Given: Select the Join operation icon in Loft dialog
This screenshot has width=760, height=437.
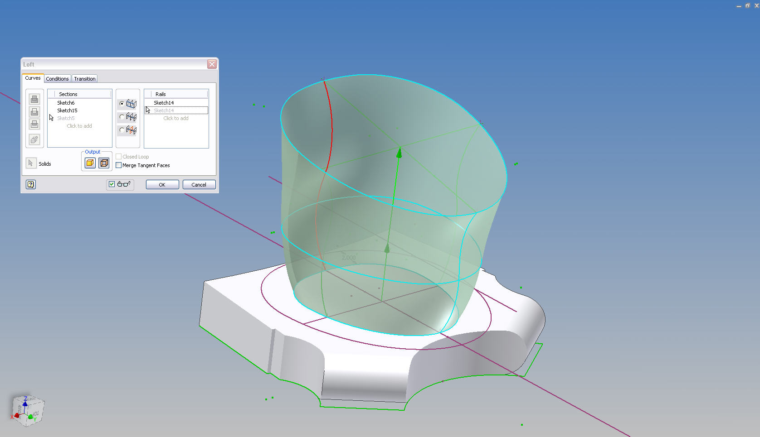Looking at the screenshot, I should 34,99.
